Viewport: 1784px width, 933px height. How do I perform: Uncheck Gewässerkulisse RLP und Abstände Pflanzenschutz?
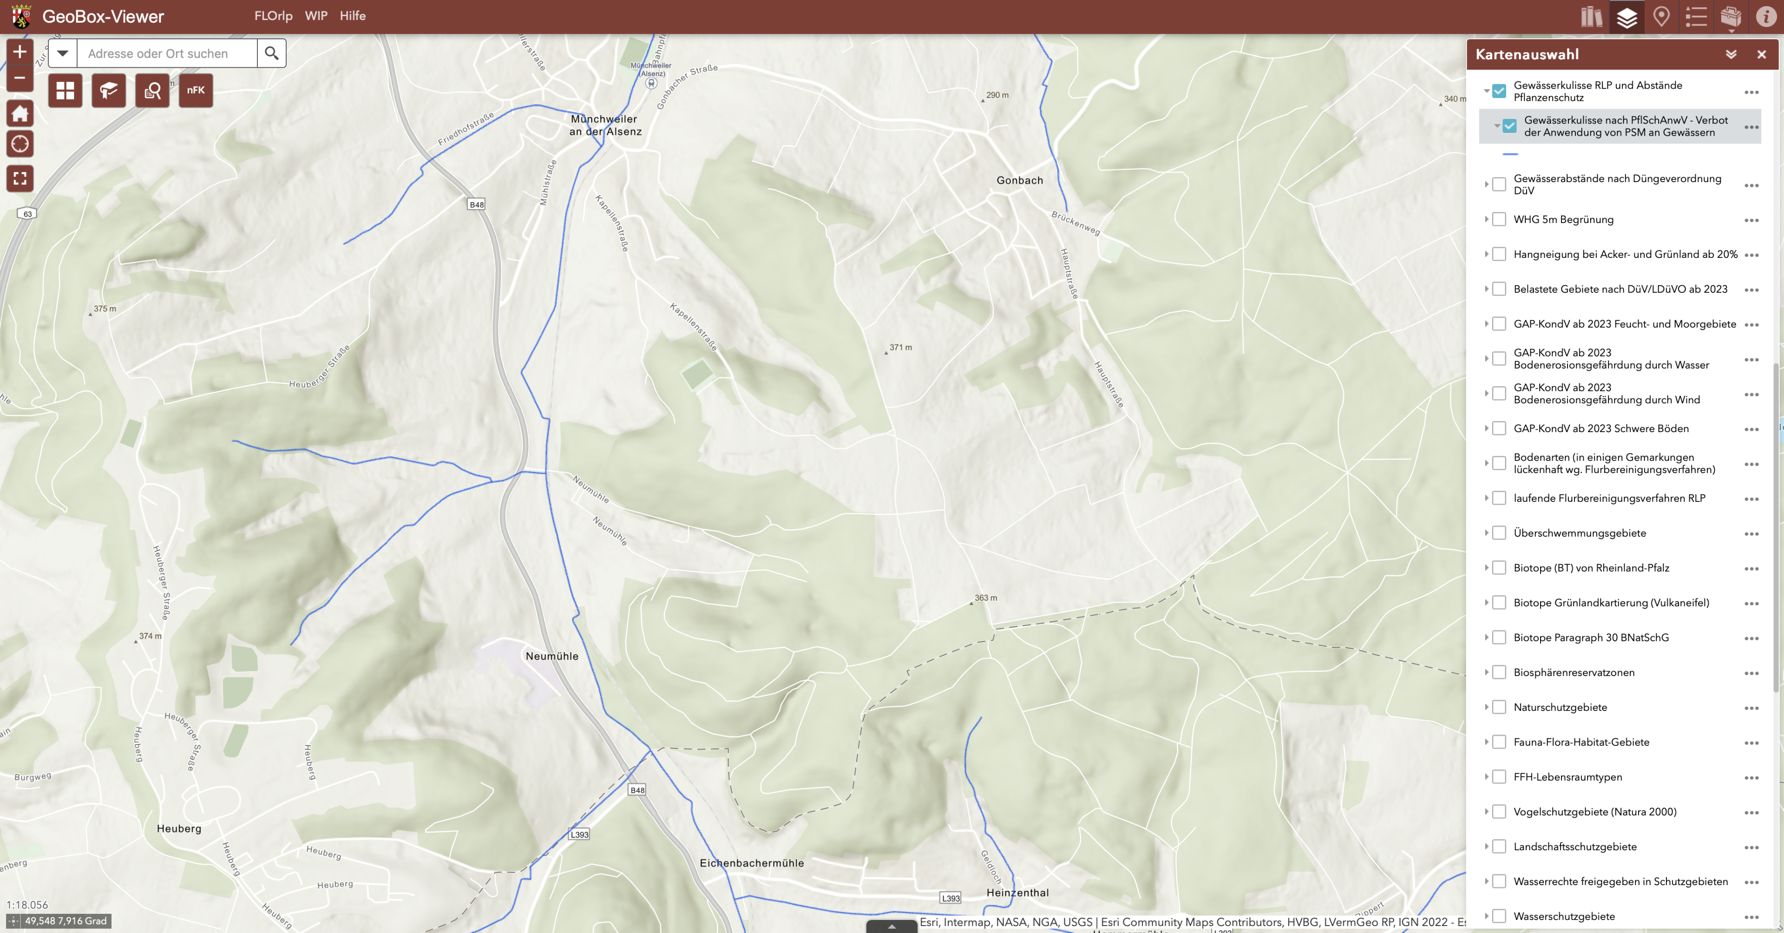point(1499,92)
